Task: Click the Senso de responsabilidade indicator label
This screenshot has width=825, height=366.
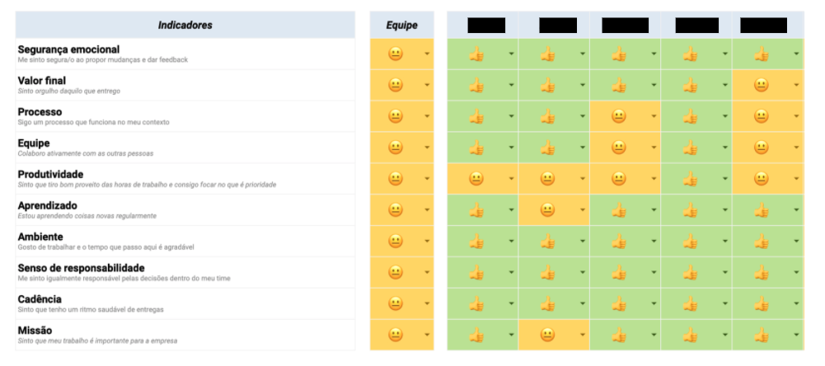Action: tap(82, 268)
